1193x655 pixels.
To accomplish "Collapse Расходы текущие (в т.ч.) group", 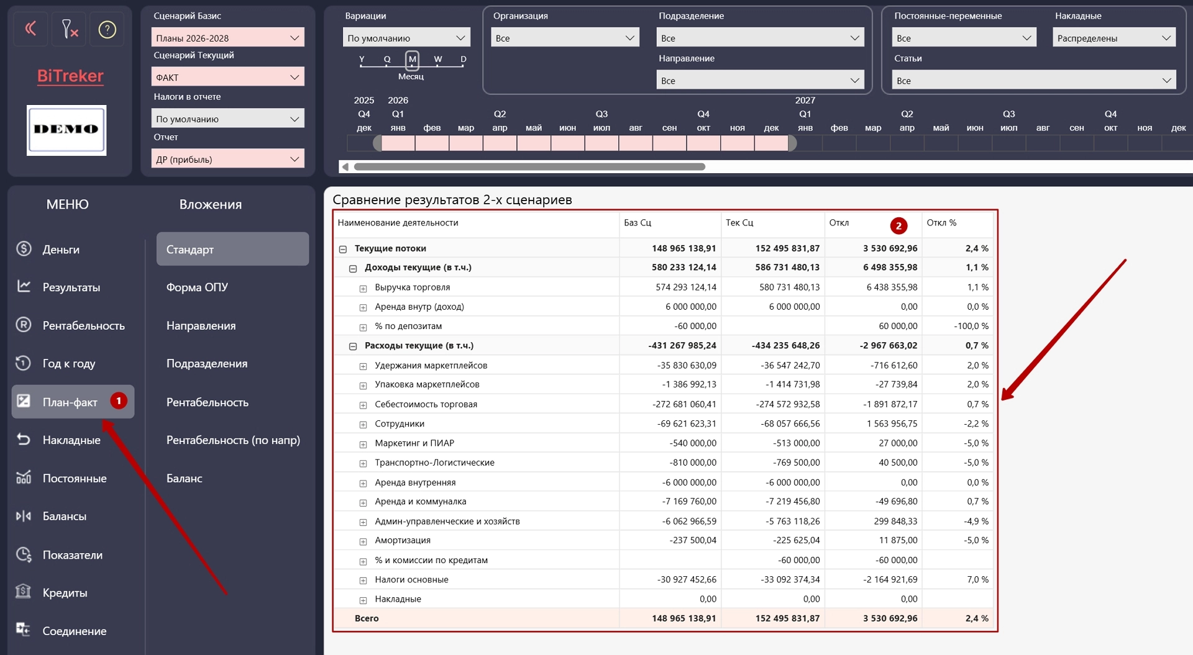I will point(353,346).
